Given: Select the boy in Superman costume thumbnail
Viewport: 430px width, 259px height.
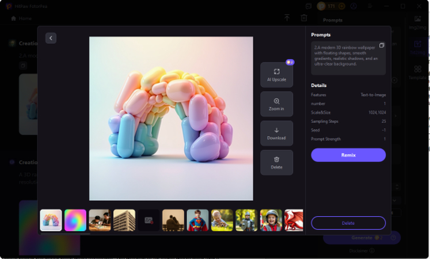Looking at the screenshot, I should (x=197, y=220).
